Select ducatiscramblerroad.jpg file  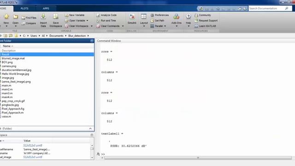click(17, 70)
